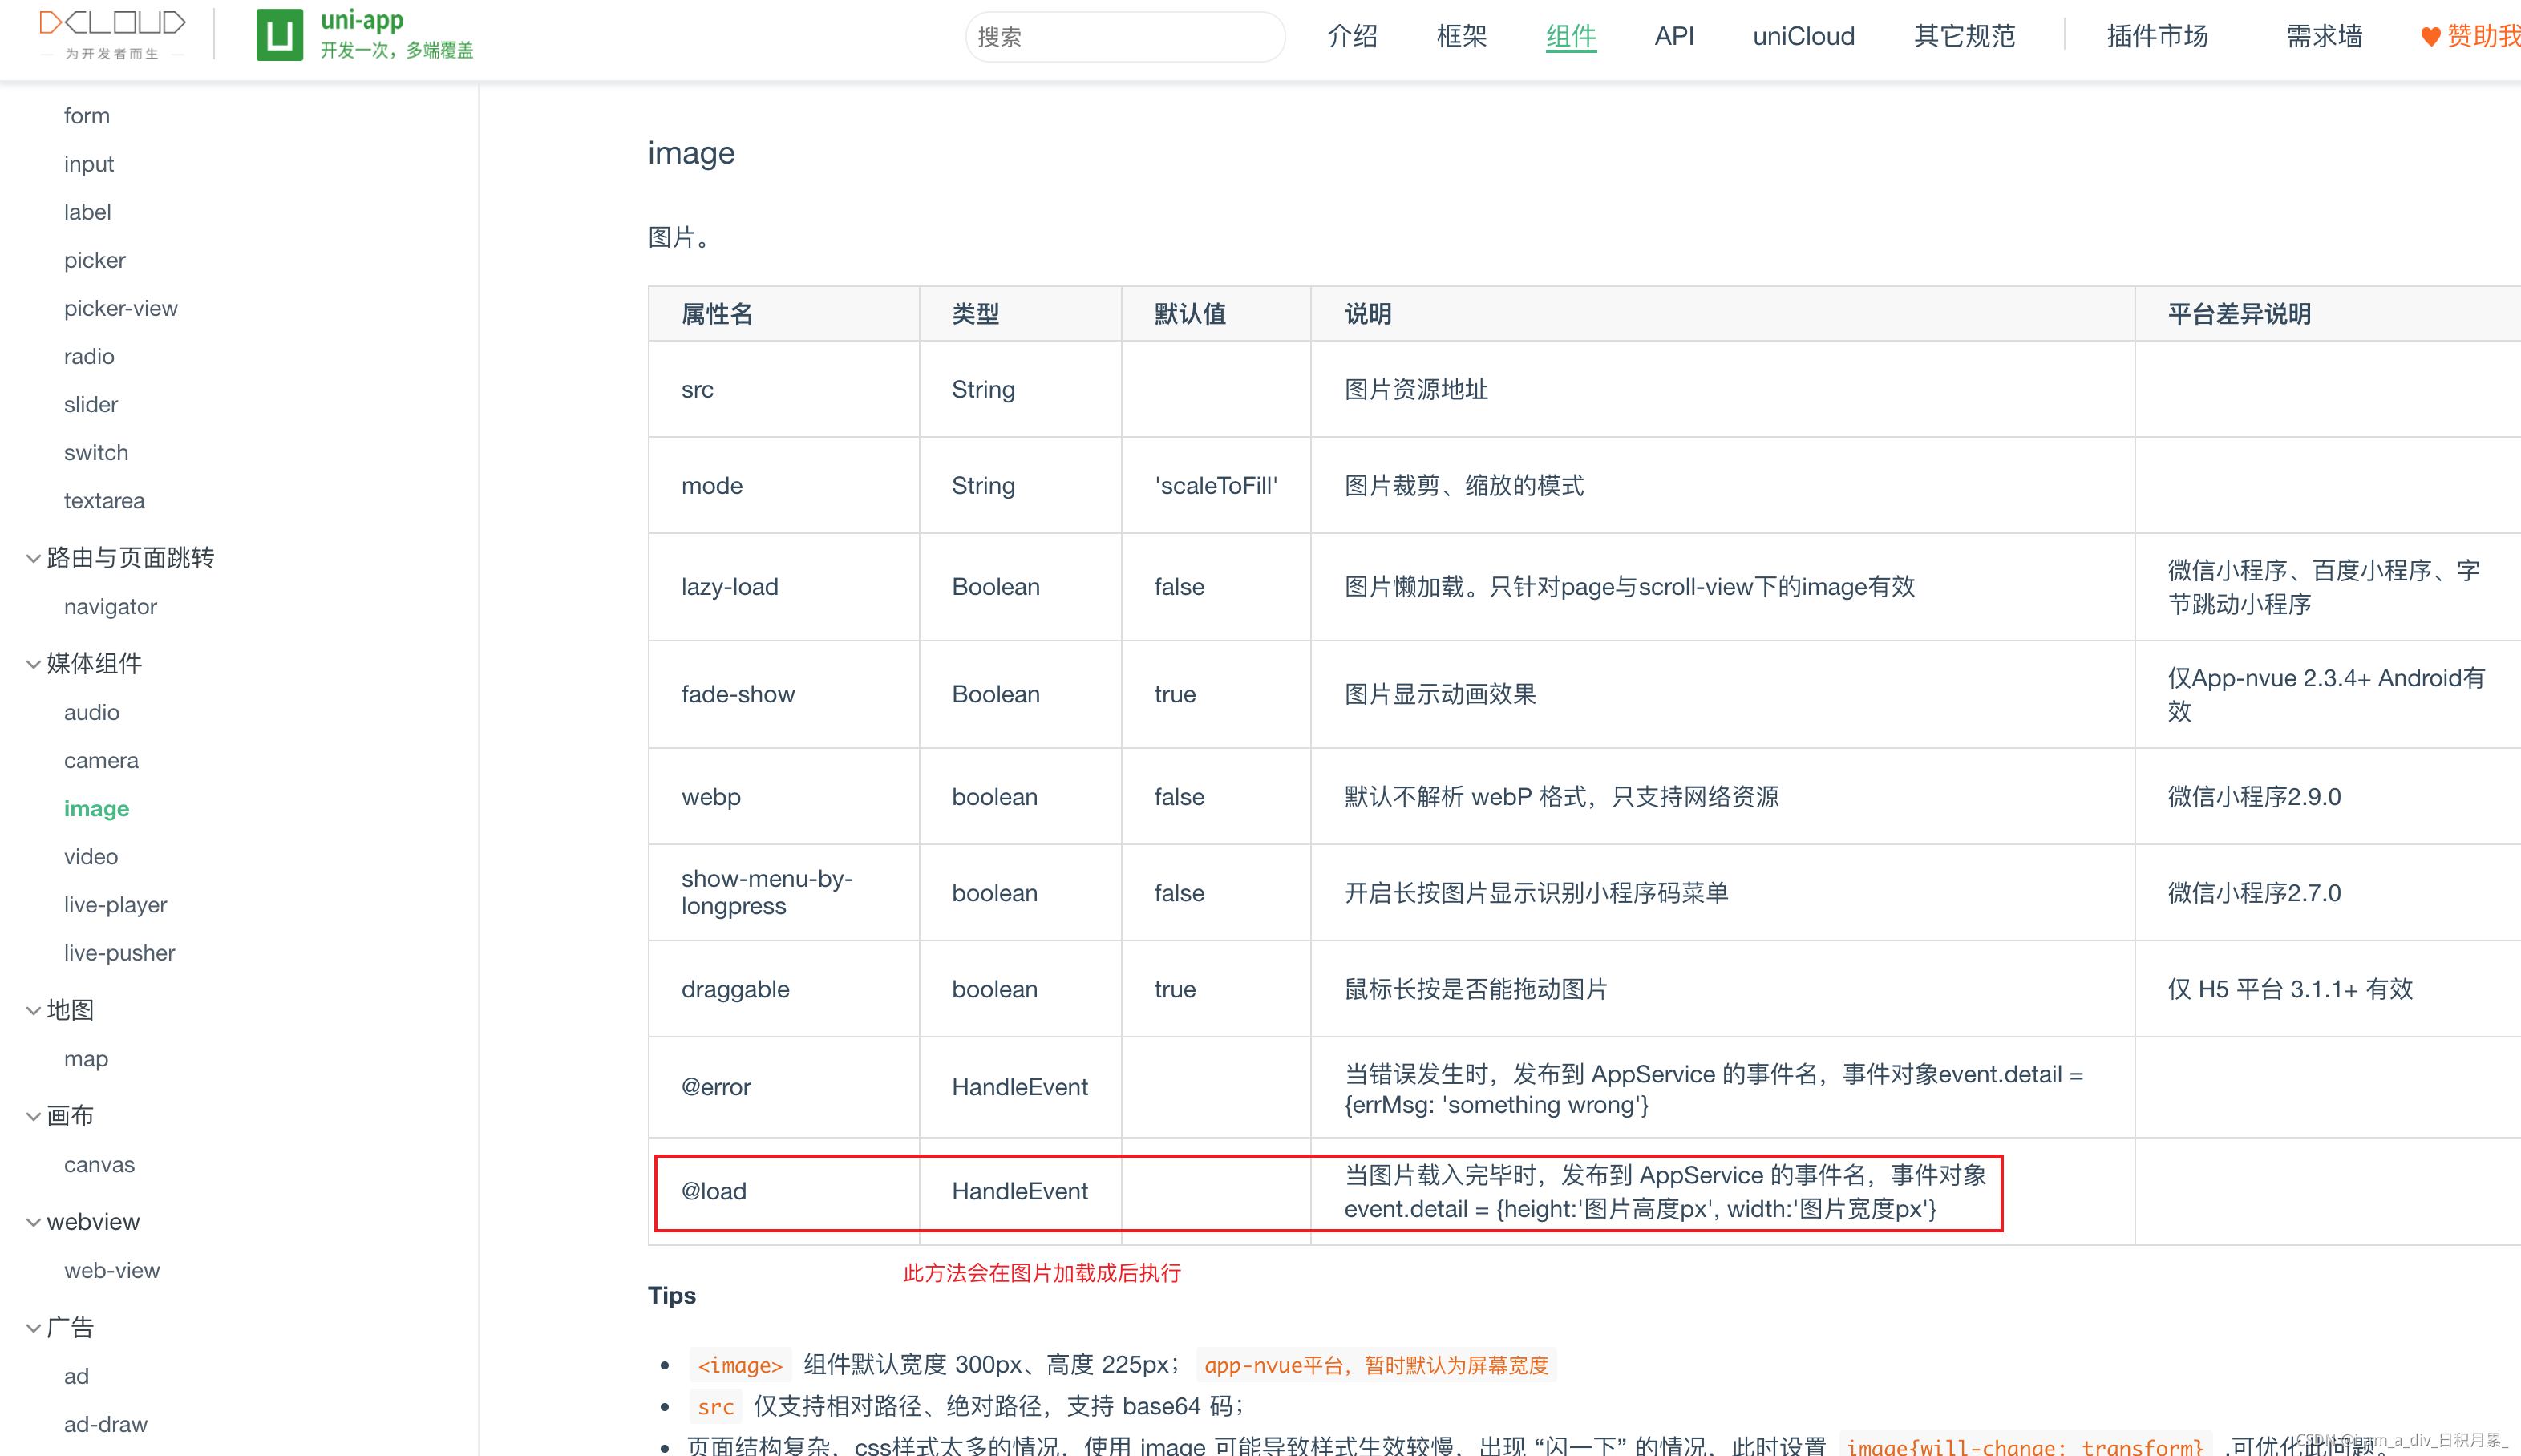Viewport: 2521px width, 1456px height.
Task: Open the 需求墙 link
Action: pos(2324,36)
